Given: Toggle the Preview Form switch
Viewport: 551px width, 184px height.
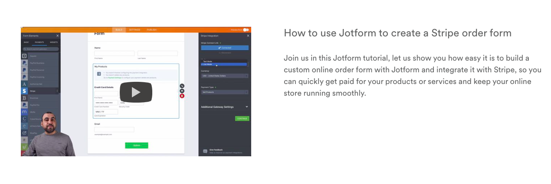Looking at the screenshot, I should click(x=246, y=30).
